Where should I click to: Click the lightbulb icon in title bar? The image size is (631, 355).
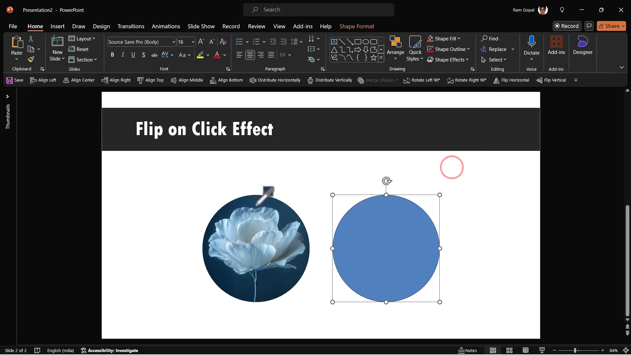tap(562, 10)
